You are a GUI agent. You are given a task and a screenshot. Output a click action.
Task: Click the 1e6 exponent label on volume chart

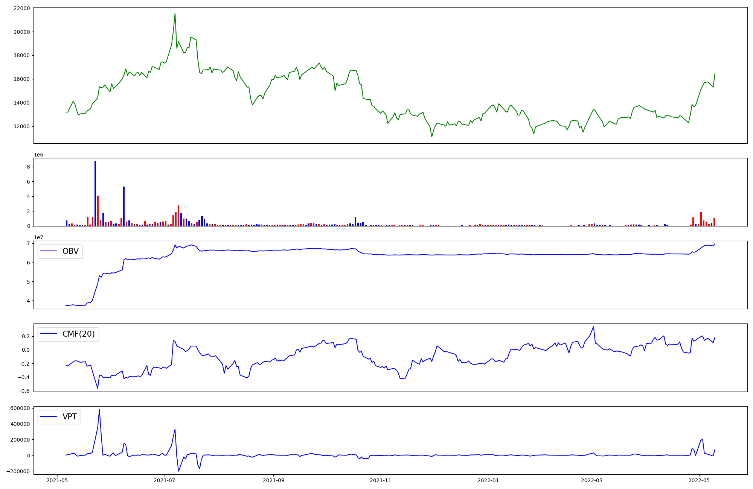tap(38, 155)
